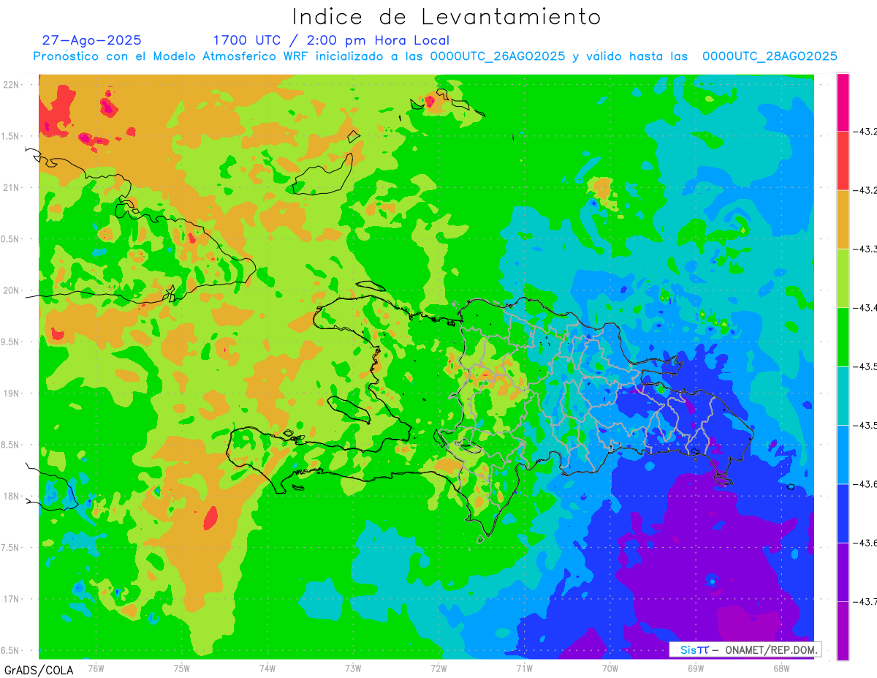877x678 pixels.
Task: Select the orange swatch on the color bar
Action: (x=843, y=219)
